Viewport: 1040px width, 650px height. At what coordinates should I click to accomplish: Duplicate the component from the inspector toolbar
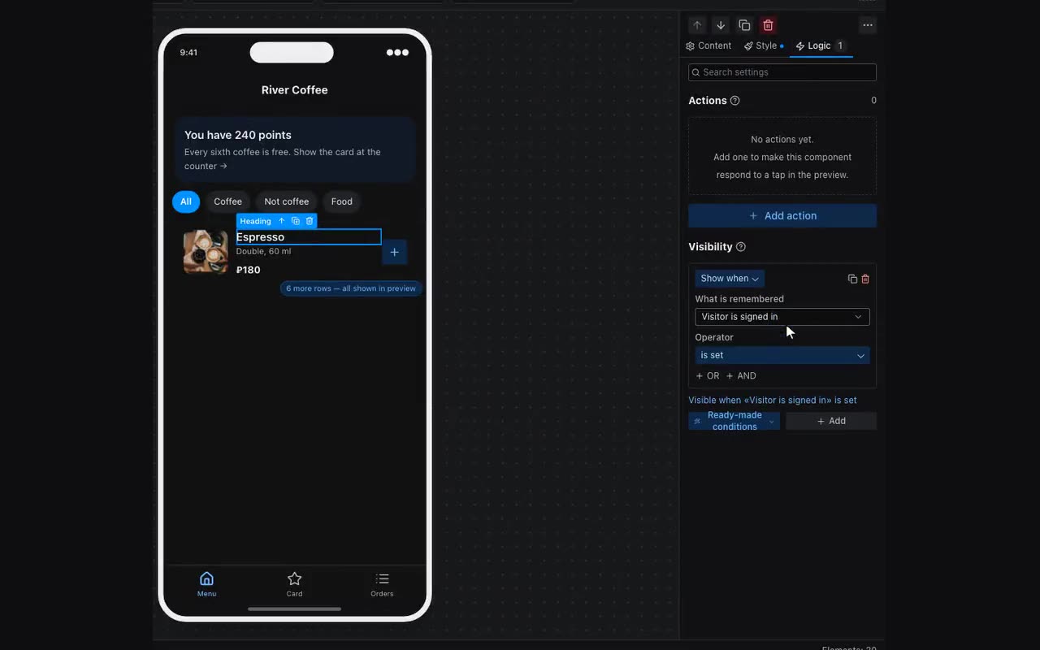tap(744, 25)
